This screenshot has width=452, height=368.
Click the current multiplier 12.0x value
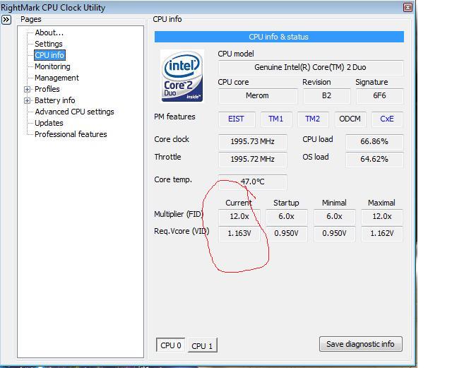tap(239, 217)
